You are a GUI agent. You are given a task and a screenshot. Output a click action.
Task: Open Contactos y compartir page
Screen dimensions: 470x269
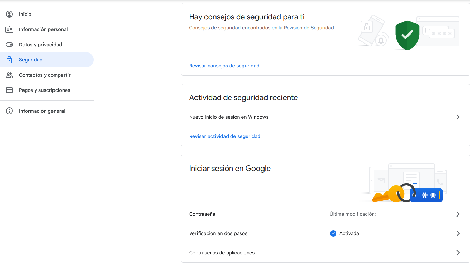click(47, 75)
